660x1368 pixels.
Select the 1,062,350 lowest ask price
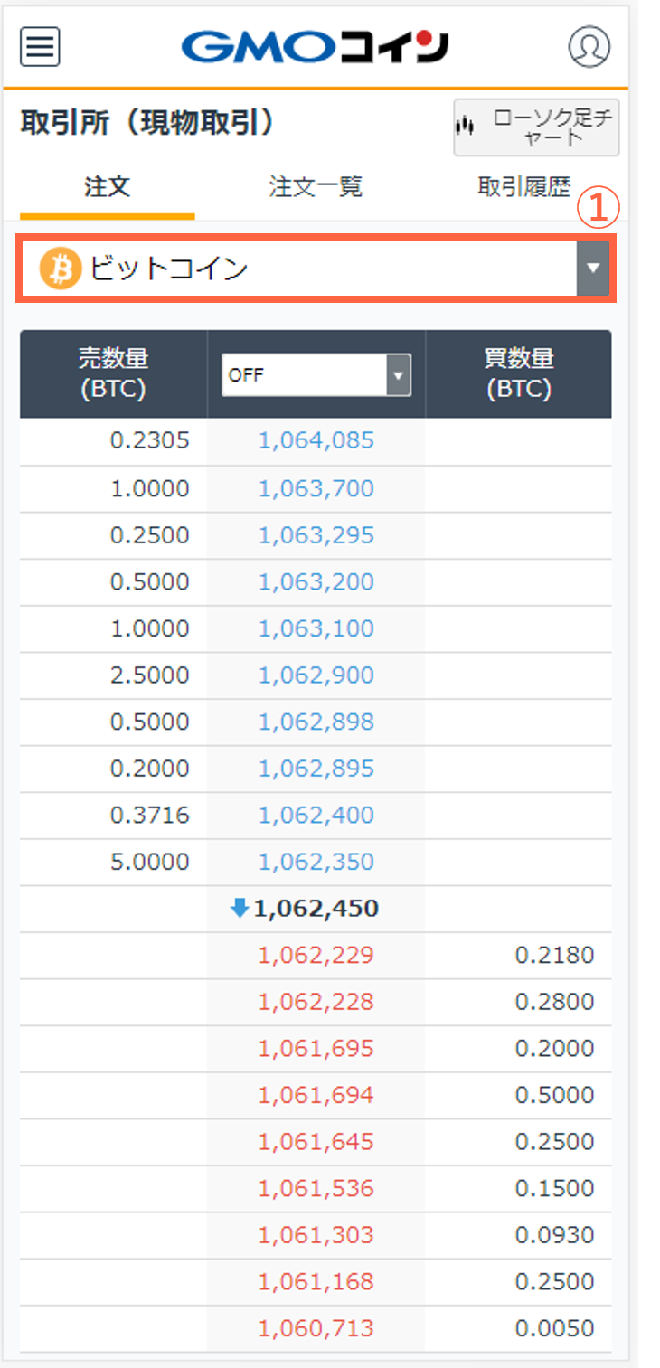pyautogui.click(x=316, y=862)
